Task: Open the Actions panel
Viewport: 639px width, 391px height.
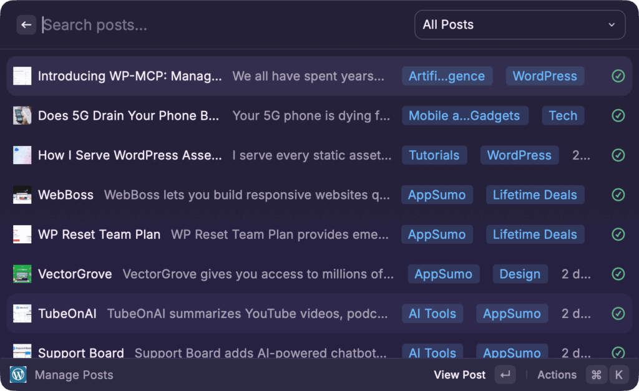Action: tap(557, 375)
